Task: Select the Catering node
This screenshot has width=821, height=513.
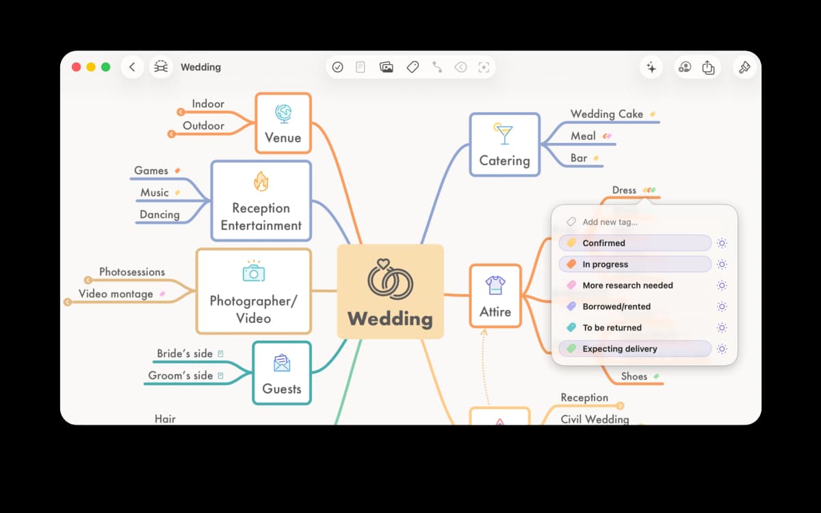Action: click(x=504, y=144)
